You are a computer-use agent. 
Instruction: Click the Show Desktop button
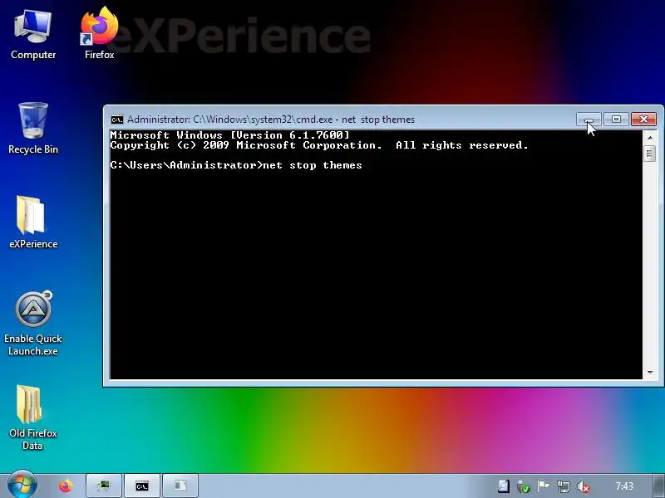[658, 486]
